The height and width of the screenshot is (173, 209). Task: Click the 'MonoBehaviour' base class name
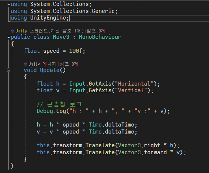[100, 37]
